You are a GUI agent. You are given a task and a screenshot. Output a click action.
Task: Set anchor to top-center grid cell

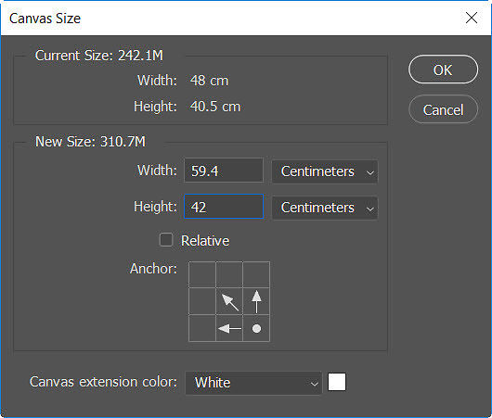point(229,274)
